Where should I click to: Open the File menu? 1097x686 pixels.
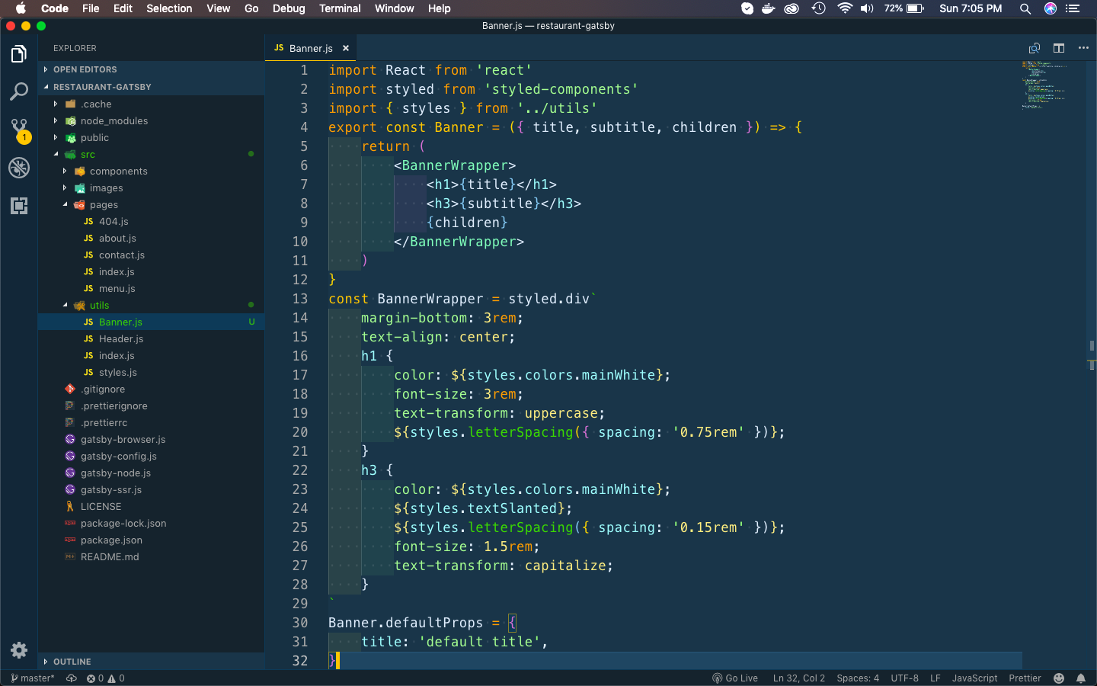(91, 8)
